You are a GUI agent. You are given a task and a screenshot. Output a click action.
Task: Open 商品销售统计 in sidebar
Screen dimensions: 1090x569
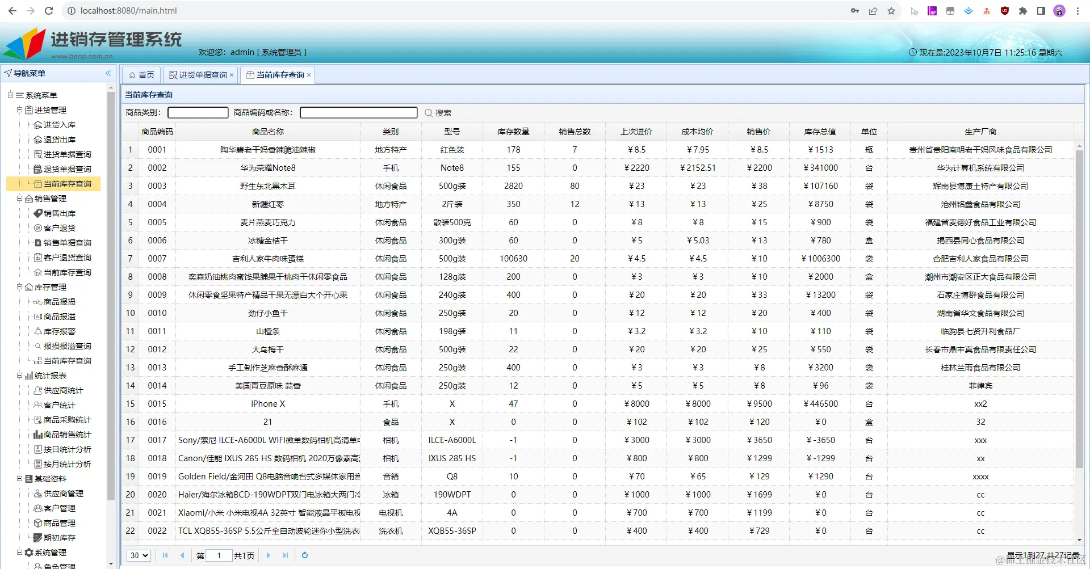(68, 435)
